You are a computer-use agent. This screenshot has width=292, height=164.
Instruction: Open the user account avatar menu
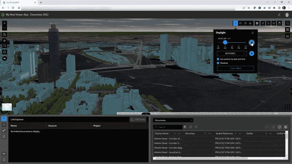click(287, 15)
